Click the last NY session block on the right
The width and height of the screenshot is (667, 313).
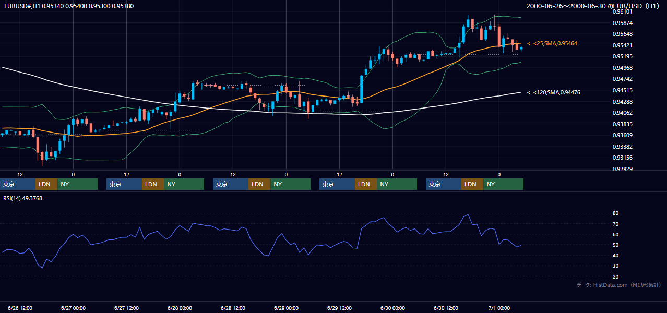tap(503, 184)
